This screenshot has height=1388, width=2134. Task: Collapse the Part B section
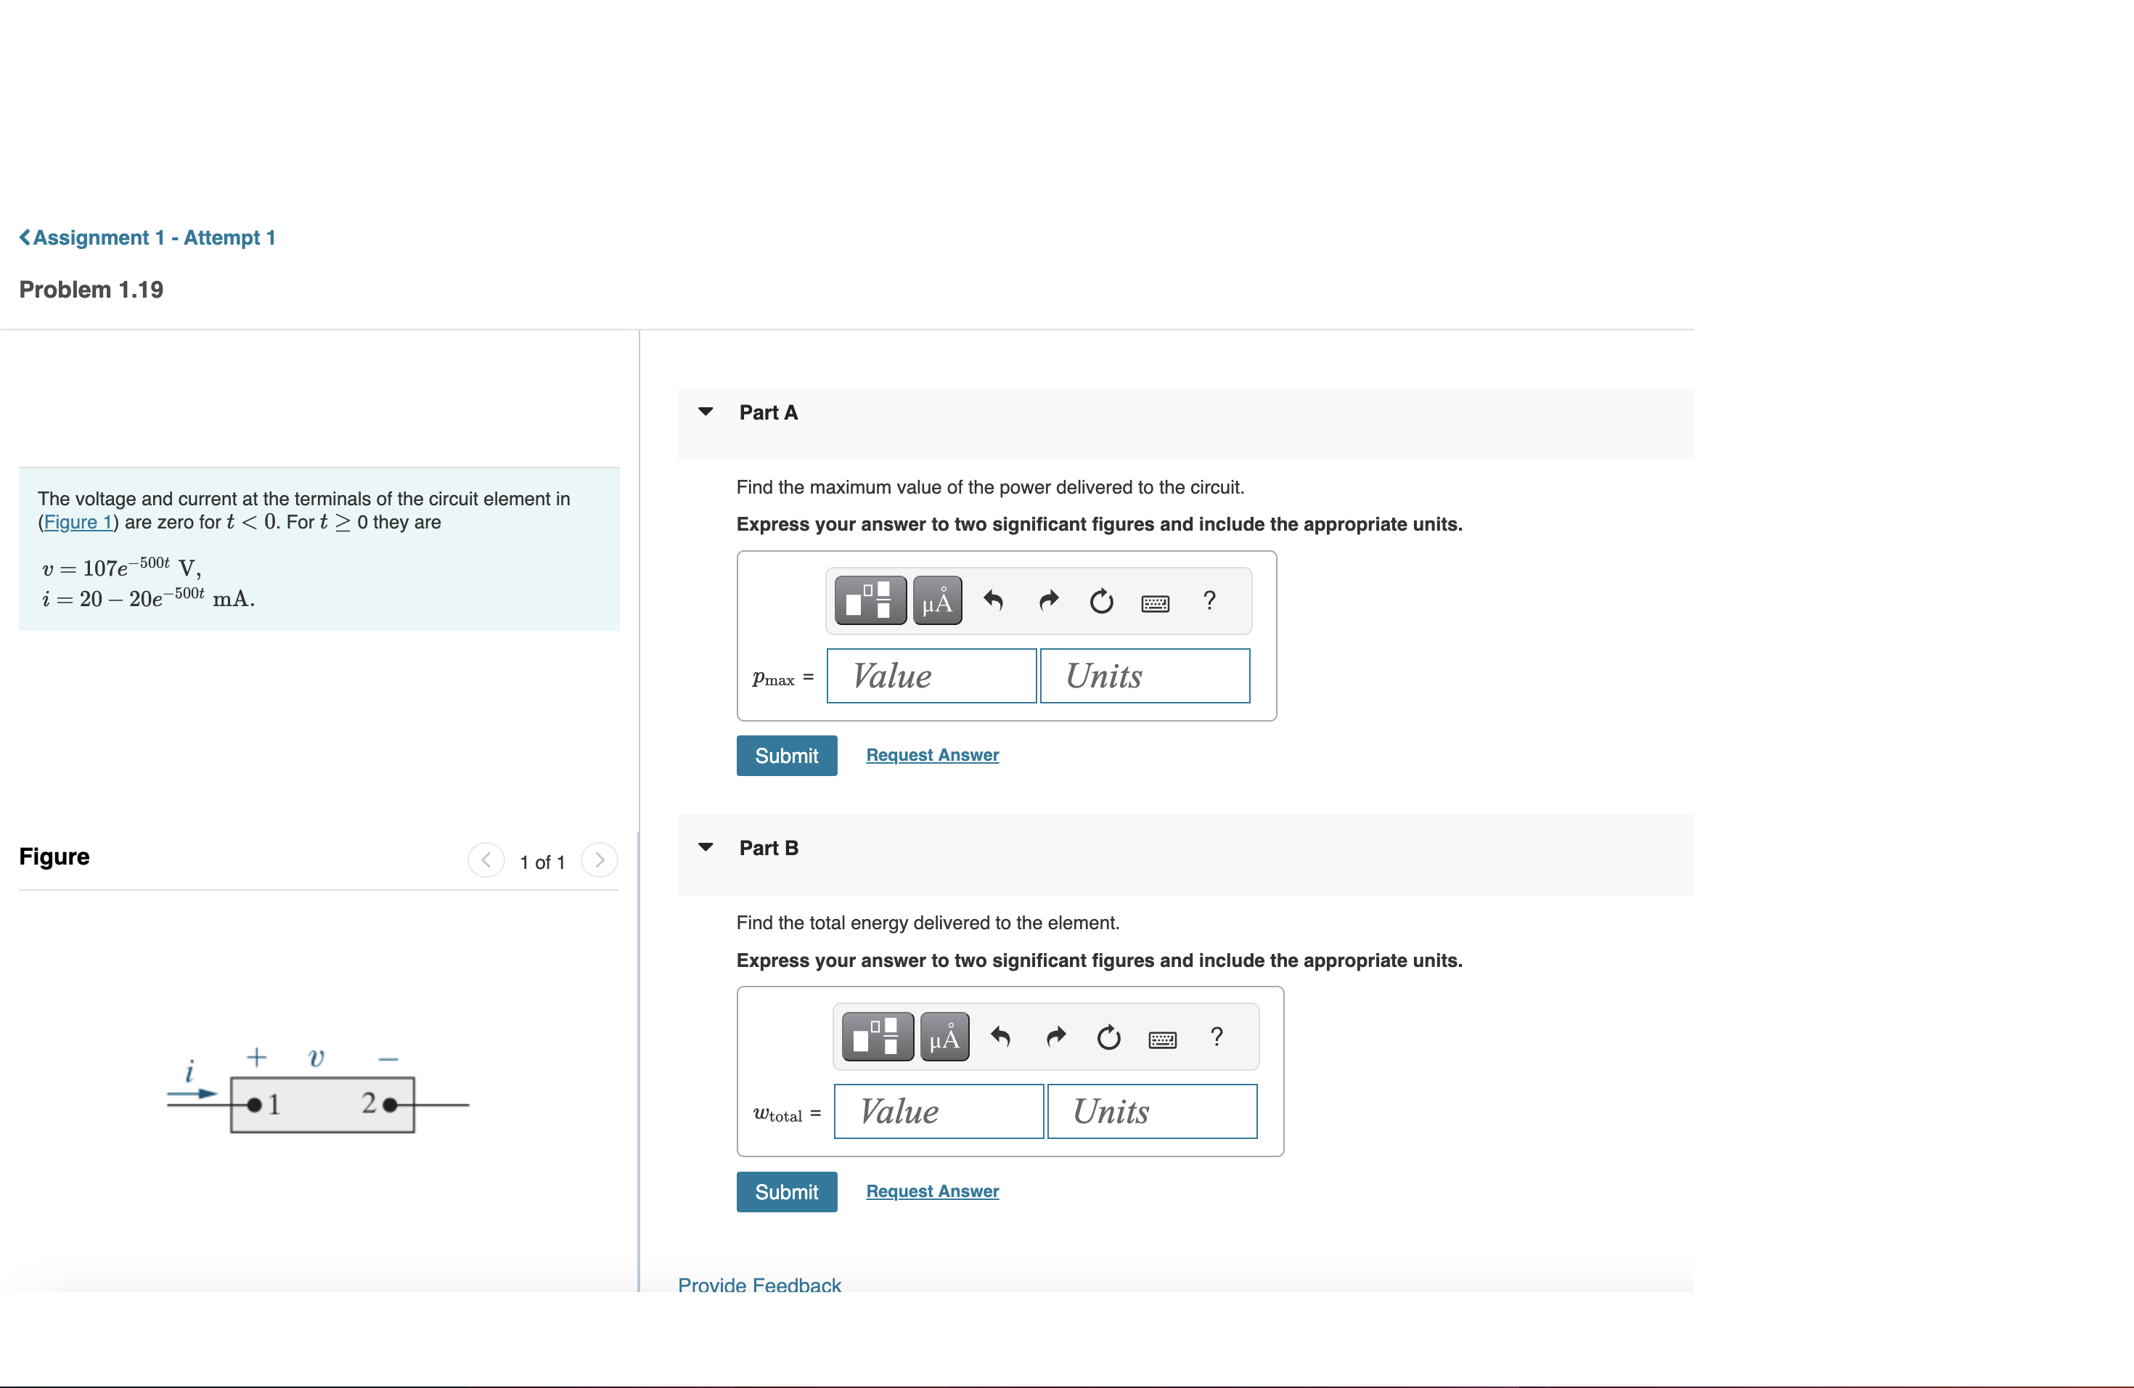[706, 847]
